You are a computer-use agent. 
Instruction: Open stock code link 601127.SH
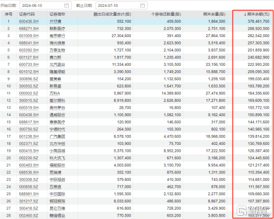tap(29, 57)
